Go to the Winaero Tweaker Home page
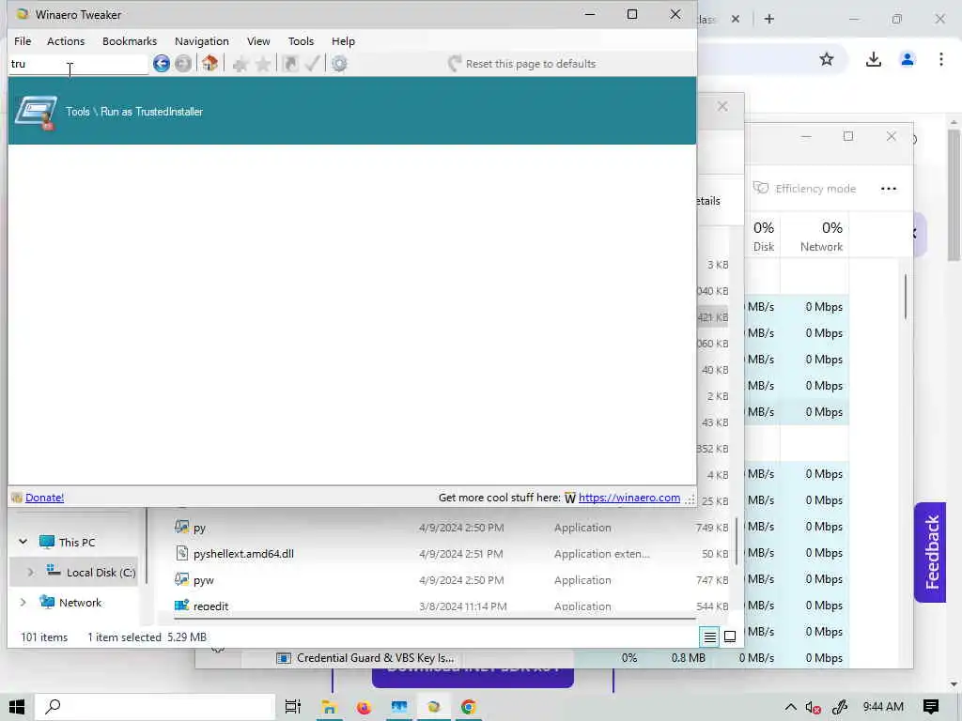The width and height of the screenshot is (962, 721). point(209,63)
